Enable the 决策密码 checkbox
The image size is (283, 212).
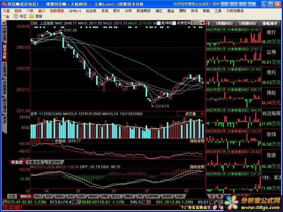174,23
